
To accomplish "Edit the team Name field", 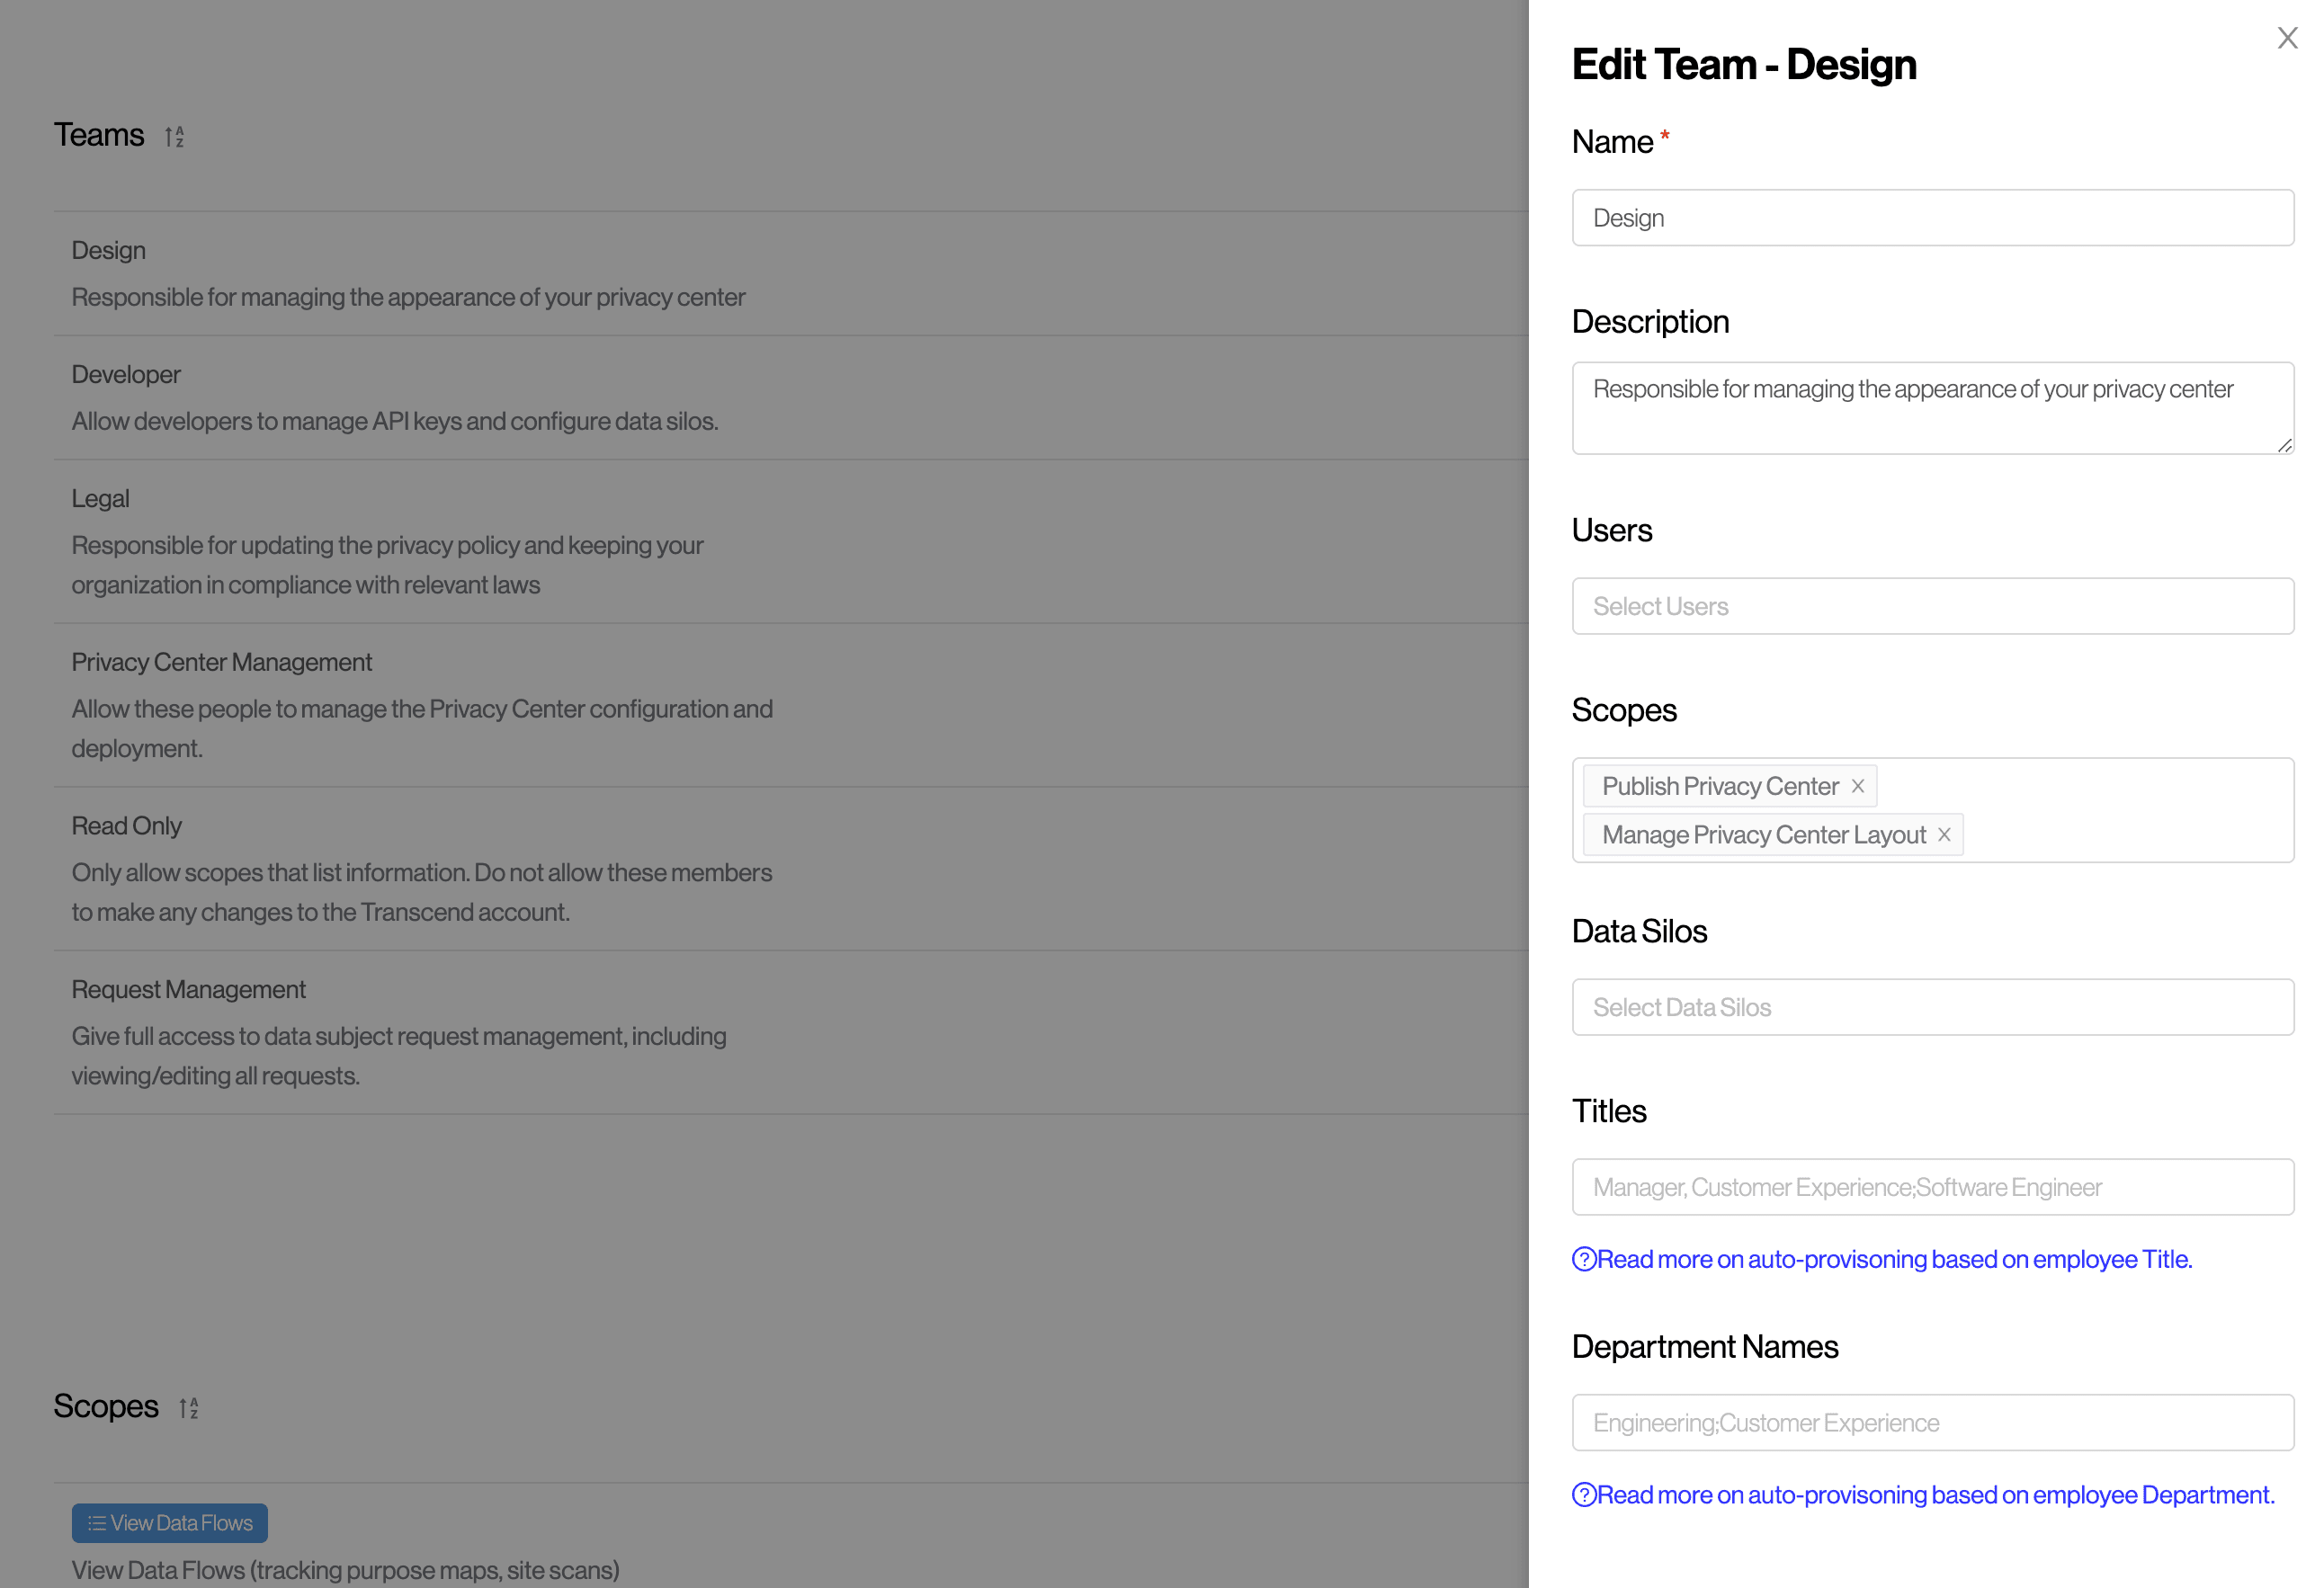I will 1932,218.
